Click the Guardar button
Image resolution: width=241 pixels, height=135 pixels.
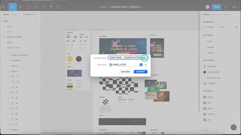click(x=140, y=72)
